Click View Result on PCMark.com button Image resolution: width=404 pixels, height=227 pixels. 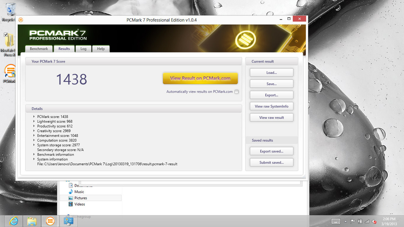pos(200,78)
